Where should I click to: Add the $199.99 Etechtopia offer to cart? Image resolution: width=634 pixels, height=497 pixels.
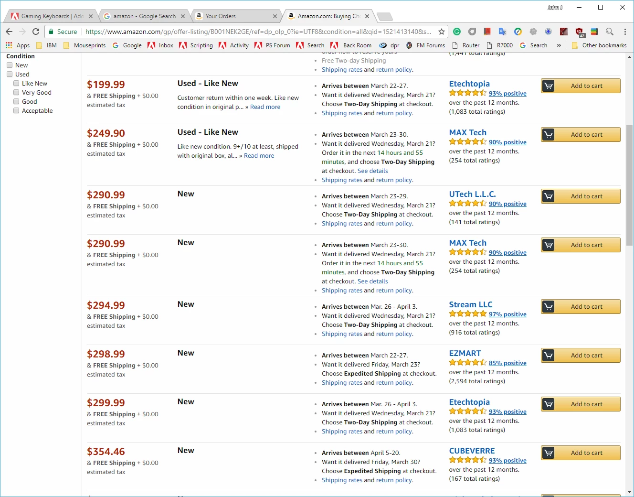point(581,86)
